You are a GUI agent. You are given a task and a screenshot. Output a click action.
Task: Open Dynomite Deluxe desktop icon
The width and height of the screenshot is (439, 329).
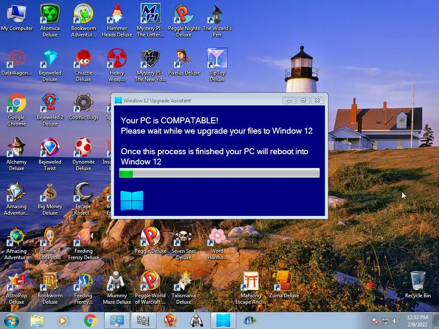click(x=84, y=154)
